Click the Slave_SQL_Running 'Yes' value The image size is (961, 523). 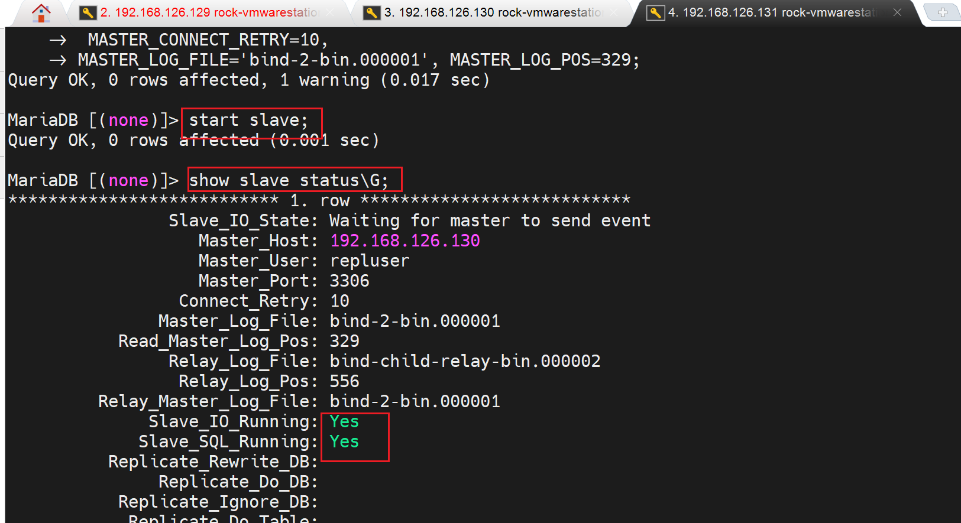344,442
